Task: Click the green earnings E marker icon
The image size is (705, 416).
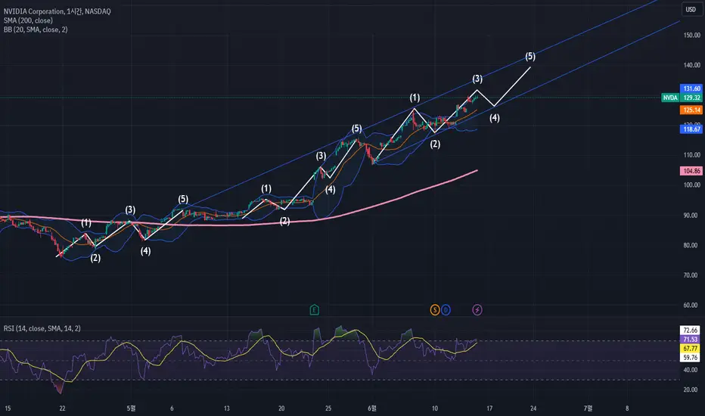Action: (x=314, y=309)
